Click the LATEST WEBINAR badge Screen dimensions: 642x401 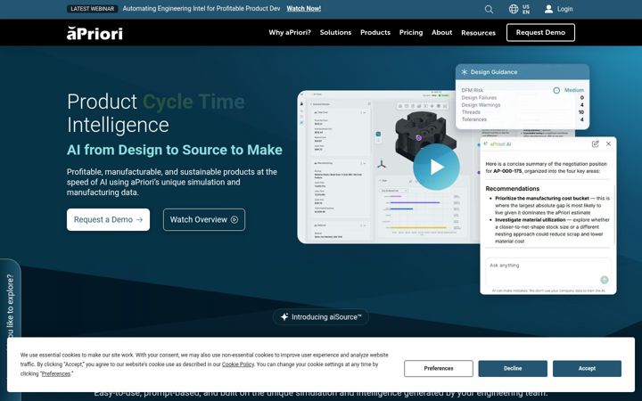point(93,9)
